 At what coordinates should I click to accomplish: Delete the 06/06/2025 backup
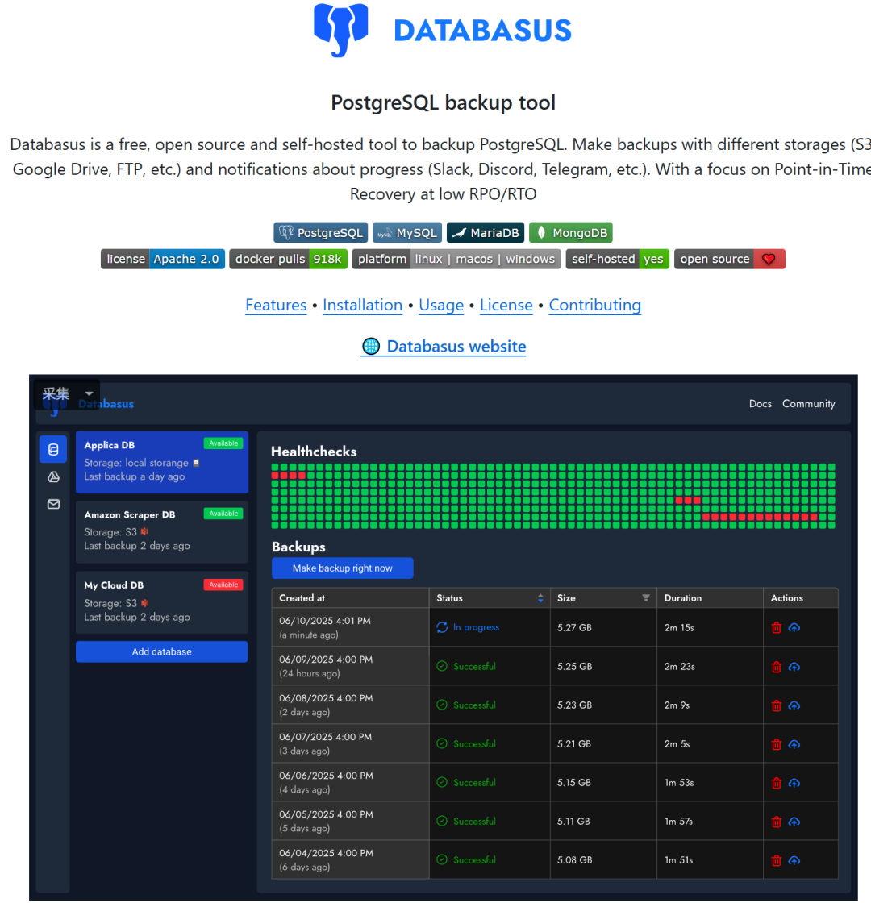tap(777, 783)
